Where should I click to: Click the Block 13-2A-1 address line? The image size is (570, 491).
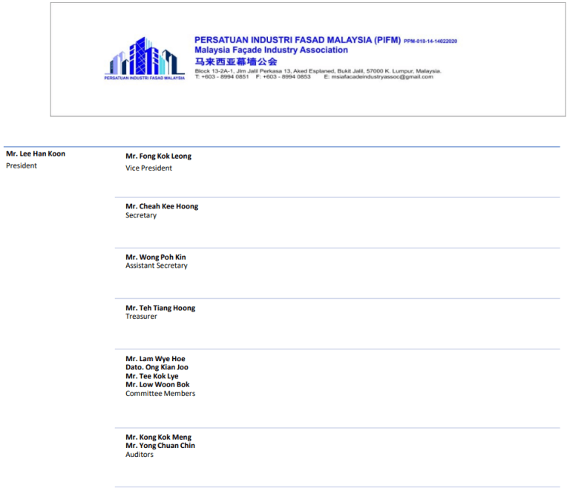click(318, 71)
